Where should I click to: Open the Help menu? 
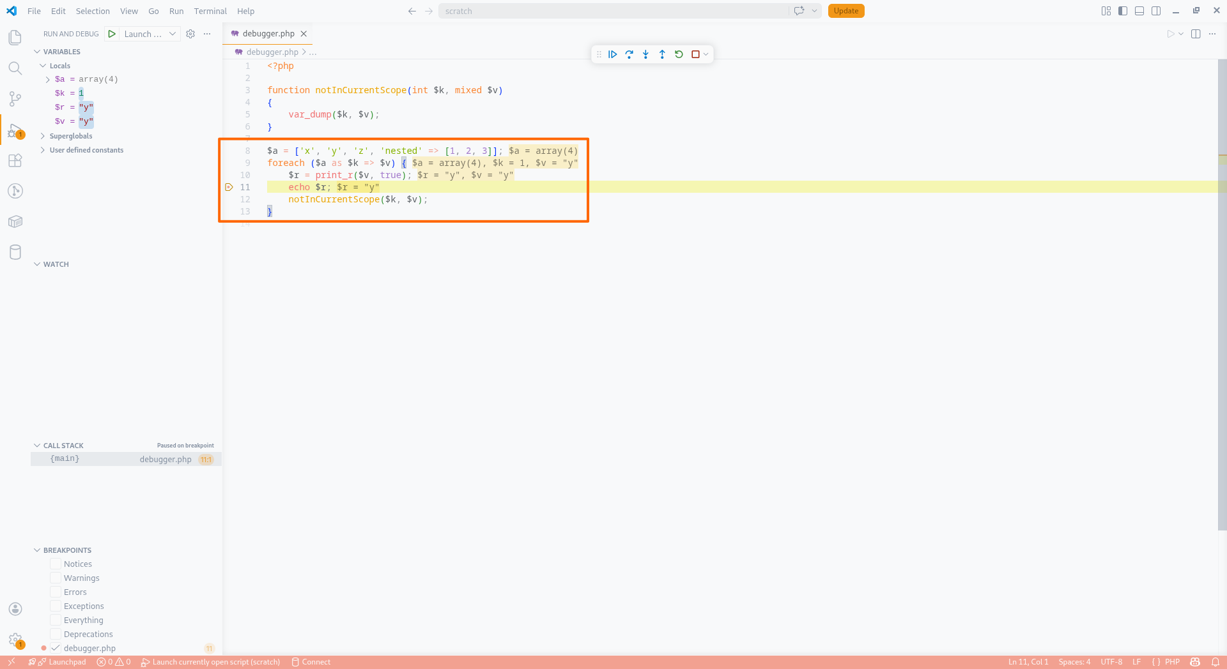245,11
